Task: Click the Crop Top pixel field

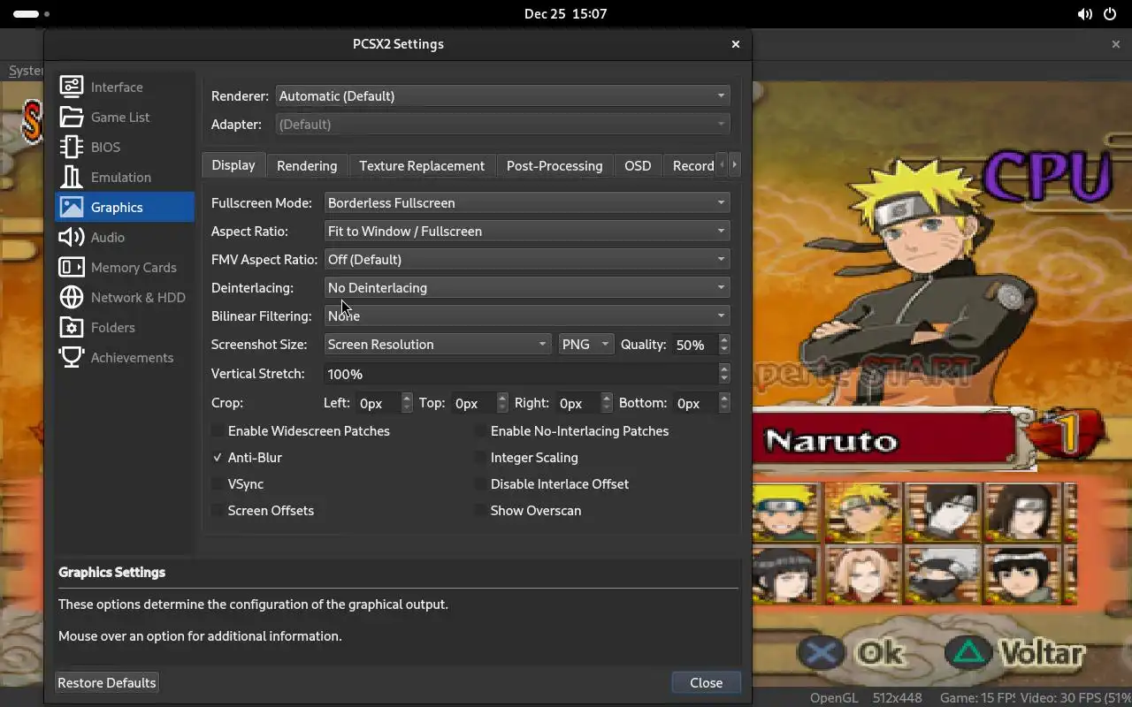Action: 479,402
